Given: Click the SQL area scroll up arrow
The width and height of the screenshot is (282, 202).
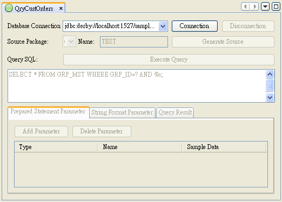Looking at the screenshot, I should [270, 74].
